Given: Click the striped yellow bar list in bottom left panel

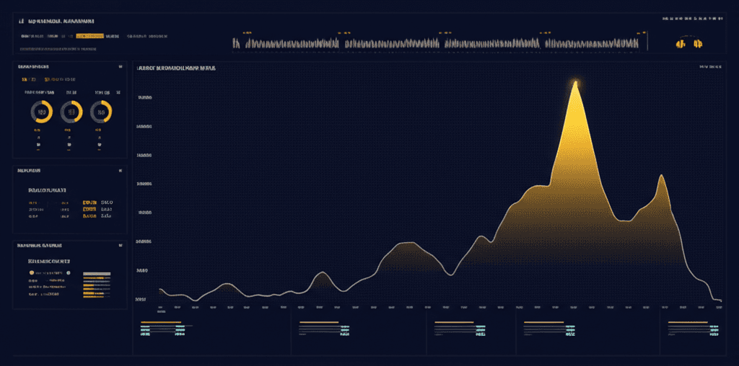Looking at the screenshot, I should (x=97, y=285).
